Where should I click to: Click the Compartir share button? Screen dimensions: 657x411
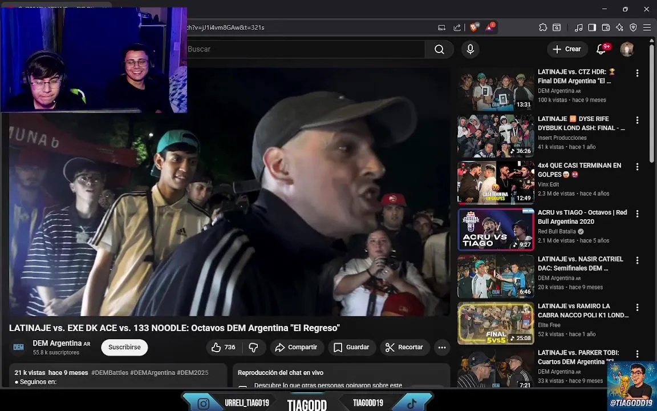[x=296, y=347]
